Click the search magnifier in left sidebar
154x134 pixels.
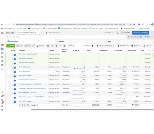pos(2,106)
